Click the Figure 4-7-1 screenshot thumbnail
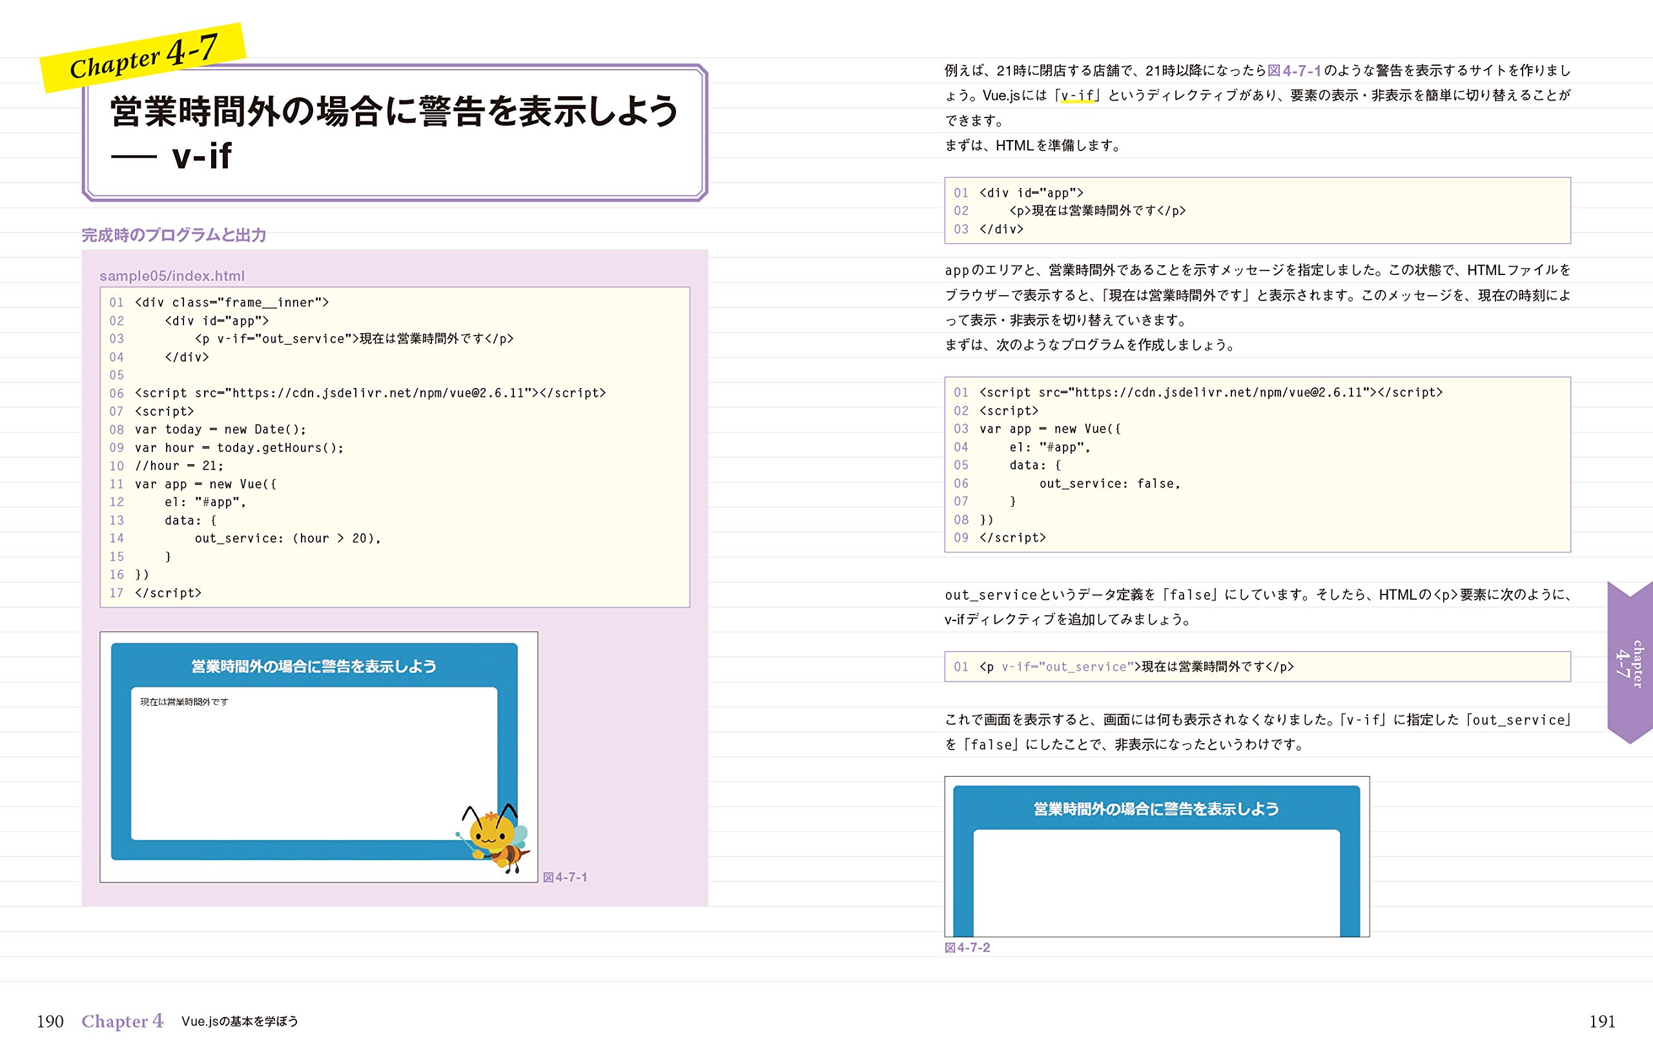 pos(318,757)
